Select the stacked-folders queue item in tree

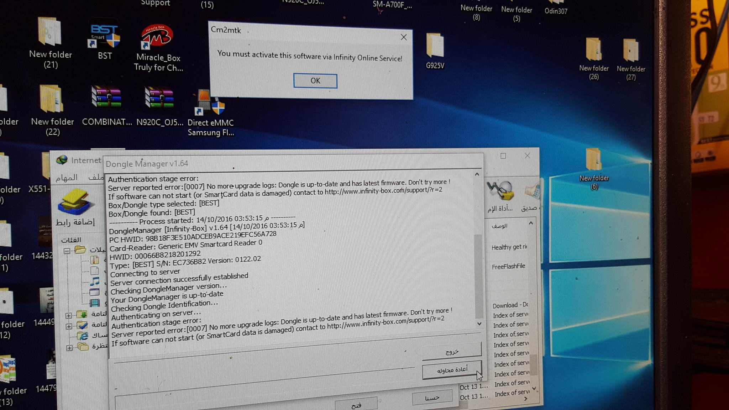[83, 346]
